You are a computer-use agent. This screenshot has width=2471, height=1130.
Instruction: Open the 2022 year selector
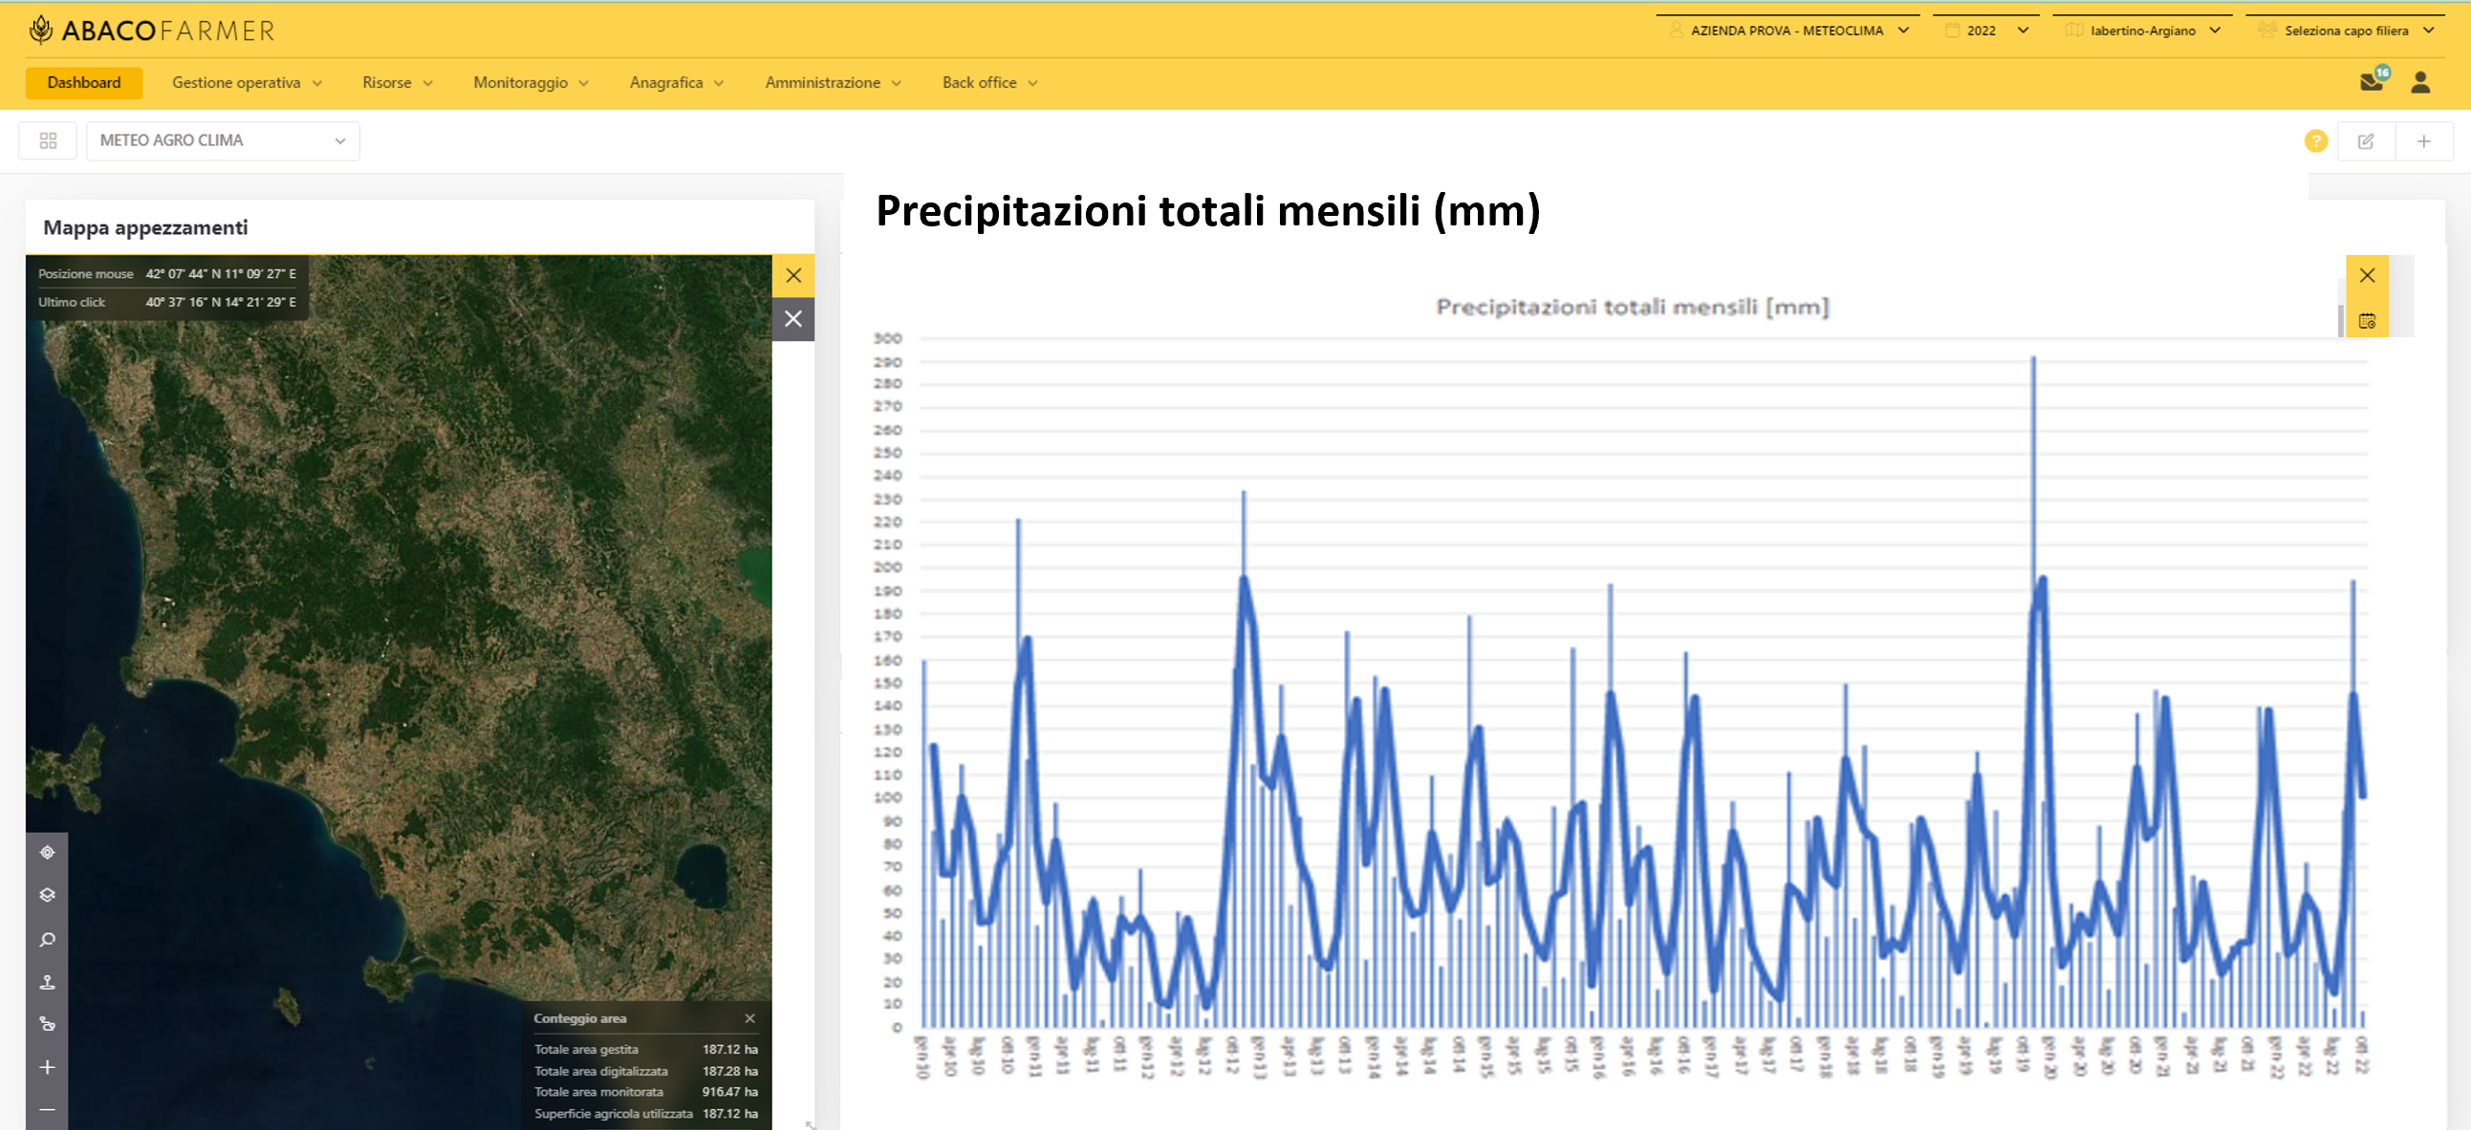[1985, 31]
